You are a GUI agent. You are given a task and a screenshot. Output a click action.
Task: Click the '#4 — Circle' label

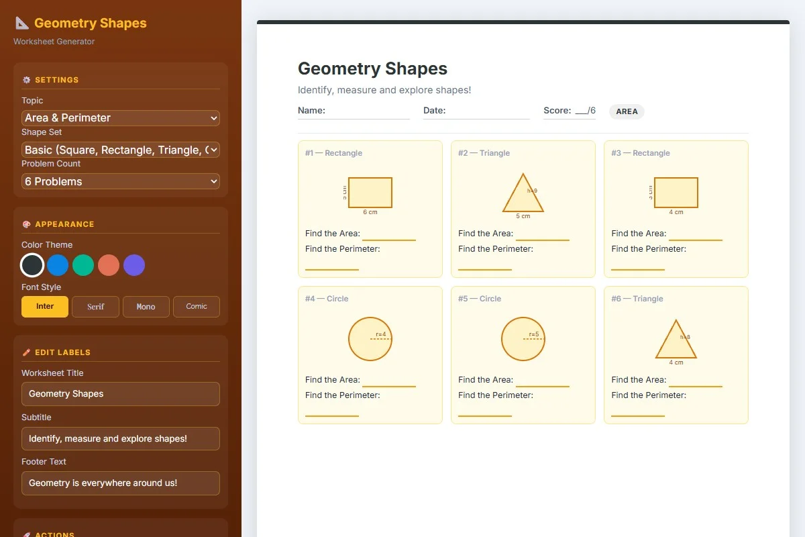pos(327,299)
